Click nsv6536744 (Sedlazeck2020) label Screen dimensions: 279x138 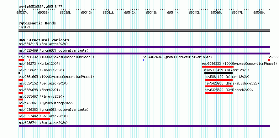[43, 123]
